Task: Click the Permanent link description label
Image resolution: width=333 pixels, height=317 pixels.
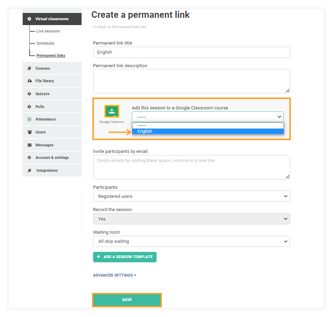Action: 120,66
